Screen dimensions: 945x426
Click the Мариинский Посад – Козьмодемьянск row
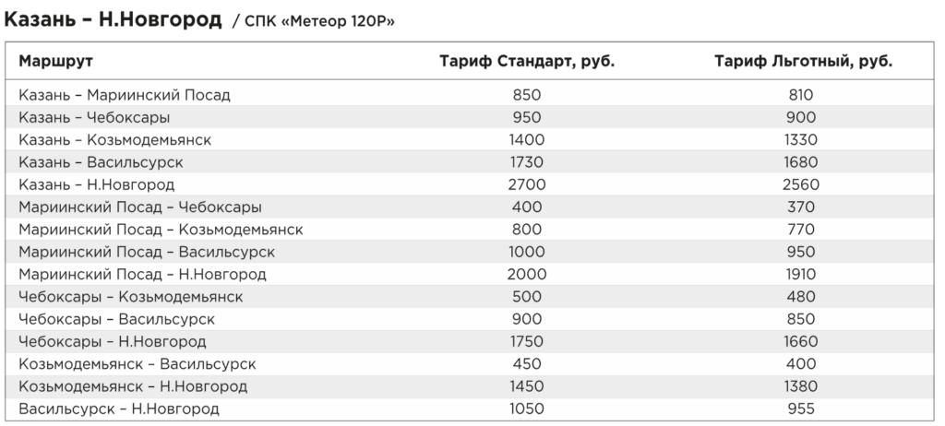tap(470, 230)
